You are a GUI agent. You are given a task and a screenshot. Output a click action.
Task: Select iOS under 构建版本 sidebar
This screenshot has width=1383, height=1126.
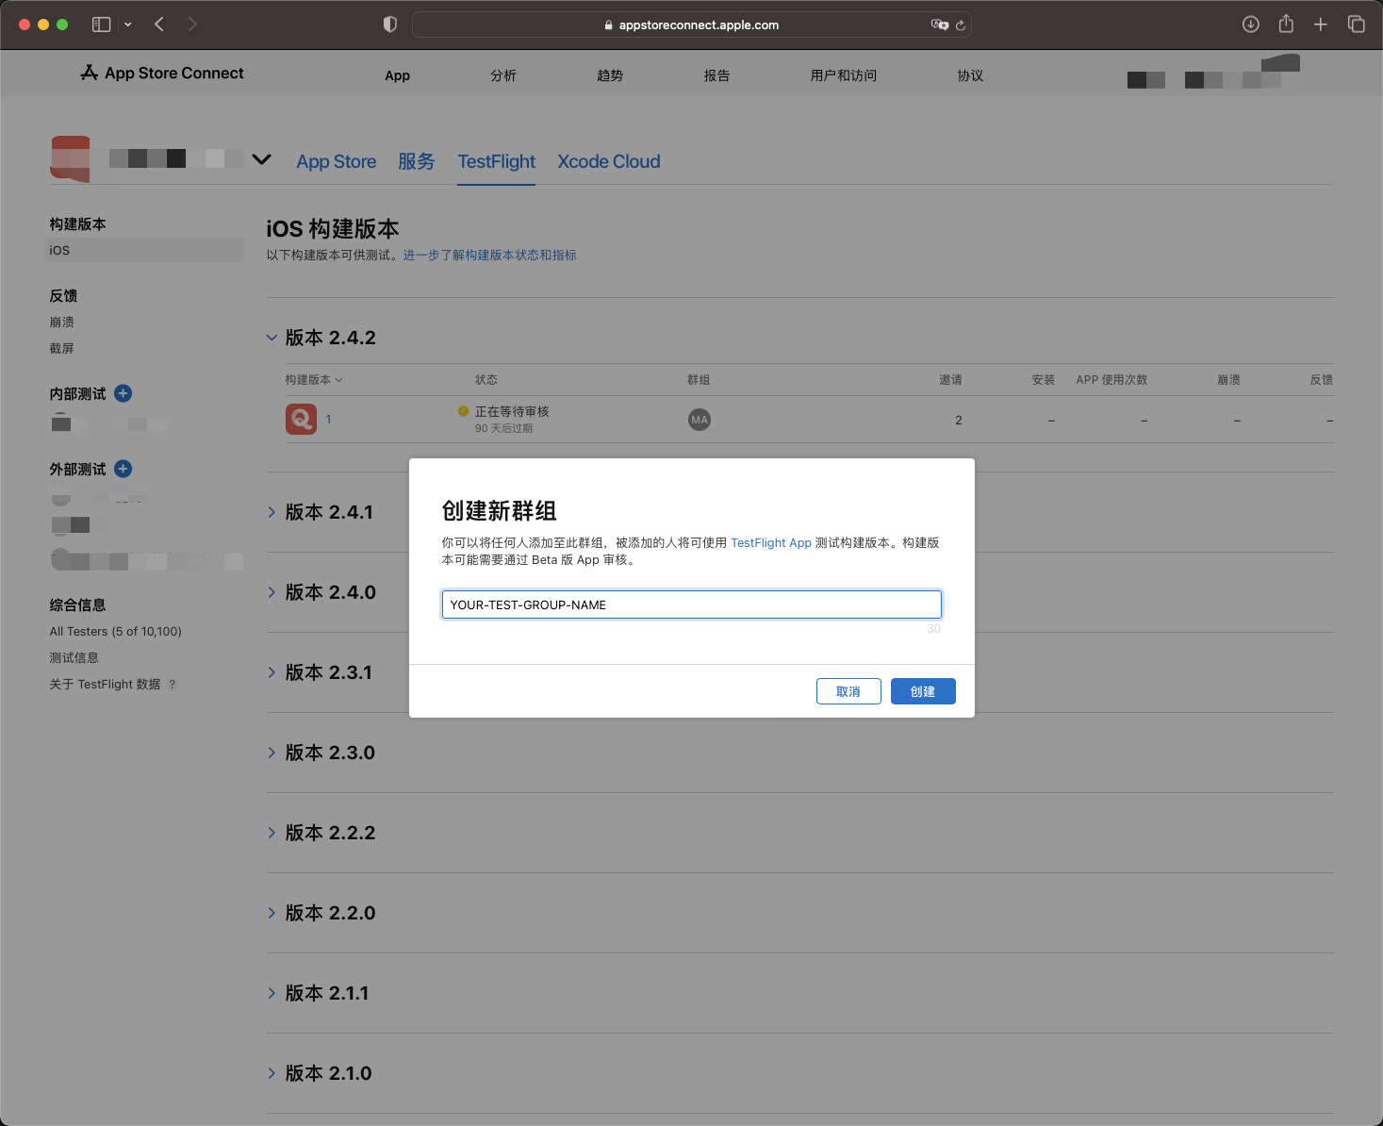(x=143, y=250)
